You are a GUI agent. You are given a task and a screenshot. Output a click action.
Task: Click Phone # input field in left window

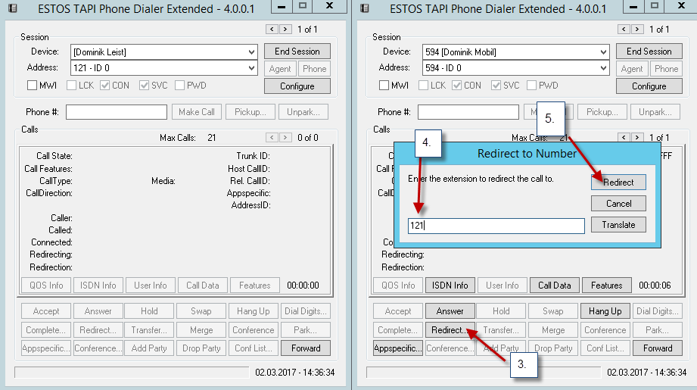[x=117, y=112]
